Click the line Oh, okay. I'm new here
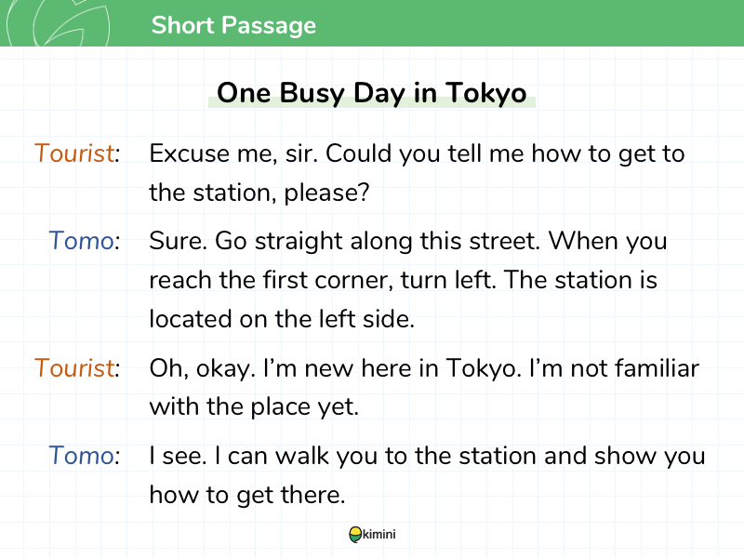 coord(424,368)
